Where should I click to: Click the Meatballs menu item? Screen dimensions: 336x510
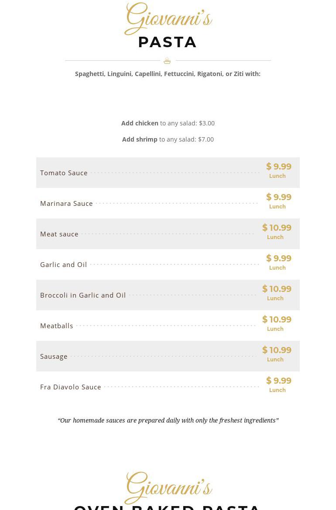57,326
